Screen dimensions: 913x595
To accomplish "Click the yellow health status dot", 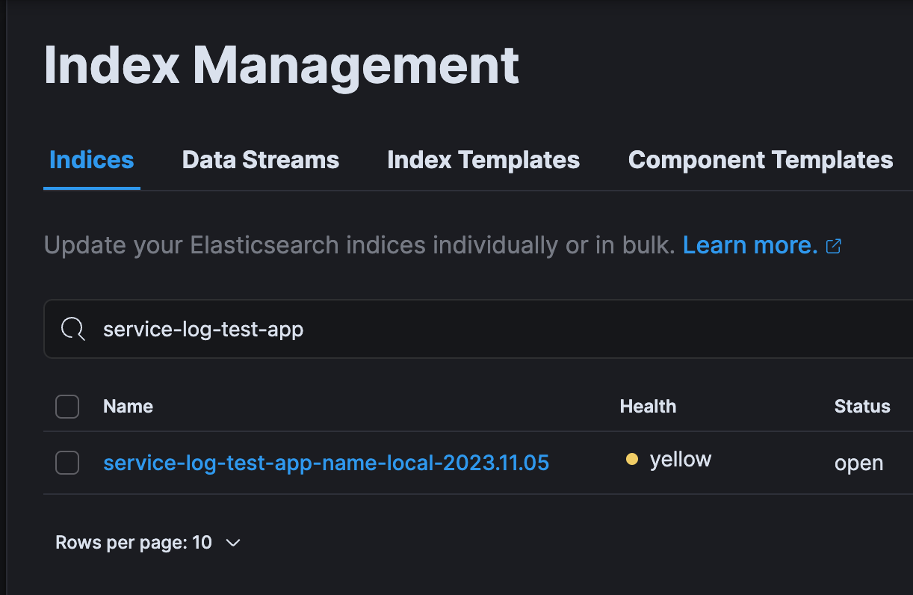I will pyautogui.click(x=632, y=460).
